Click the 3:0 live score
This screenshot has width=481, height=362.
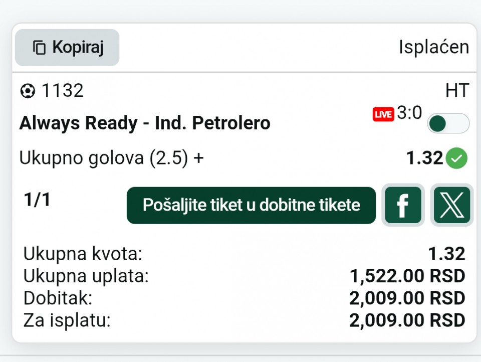(x=409, y=113)
